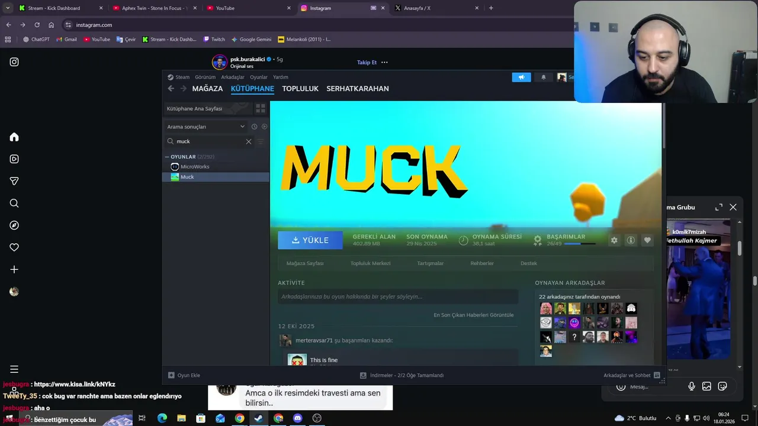Show only ready-to-play games in the Steam library
758x426 pixels.
265,127
